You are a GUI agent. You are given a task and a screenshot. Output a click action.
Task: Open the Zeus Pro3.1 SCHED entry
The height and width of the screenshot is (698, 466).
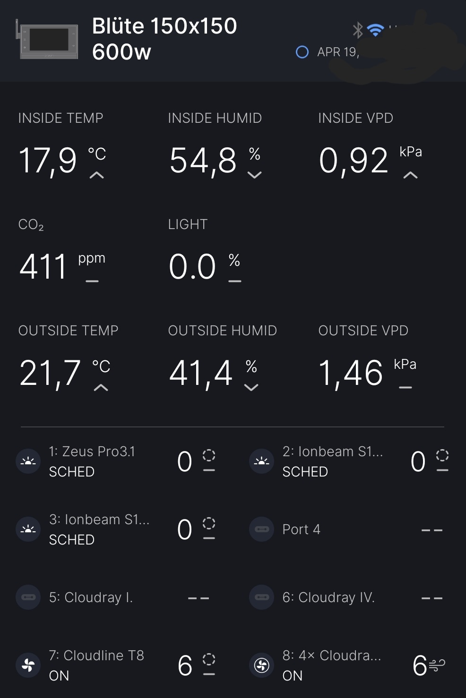(x=92, y=461)
